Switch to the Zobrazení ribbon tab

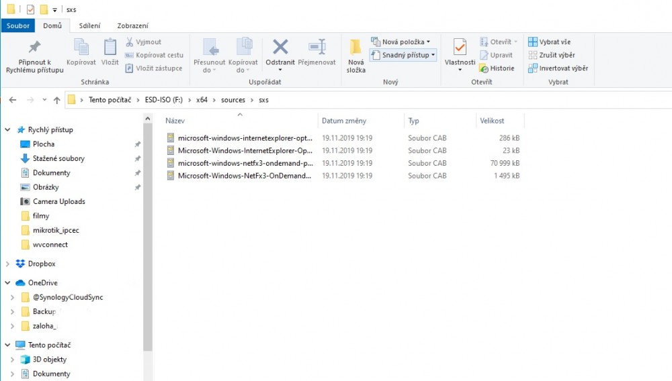pos(132,25)
